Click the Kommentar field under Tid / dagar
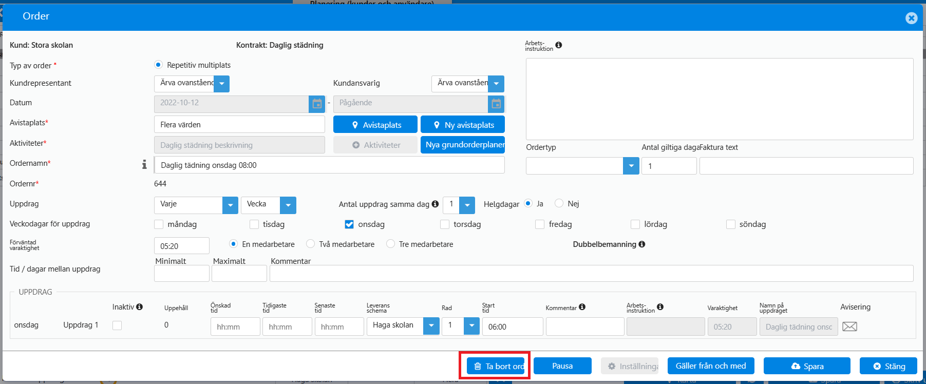Image resolution: width=926 pixels, height=384 pixels. click(592, 273)
